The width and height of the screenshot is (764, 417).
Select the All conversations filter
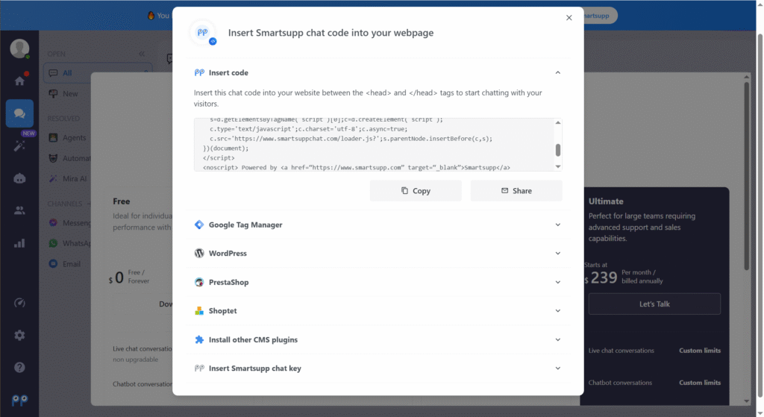tap(98, 73)
